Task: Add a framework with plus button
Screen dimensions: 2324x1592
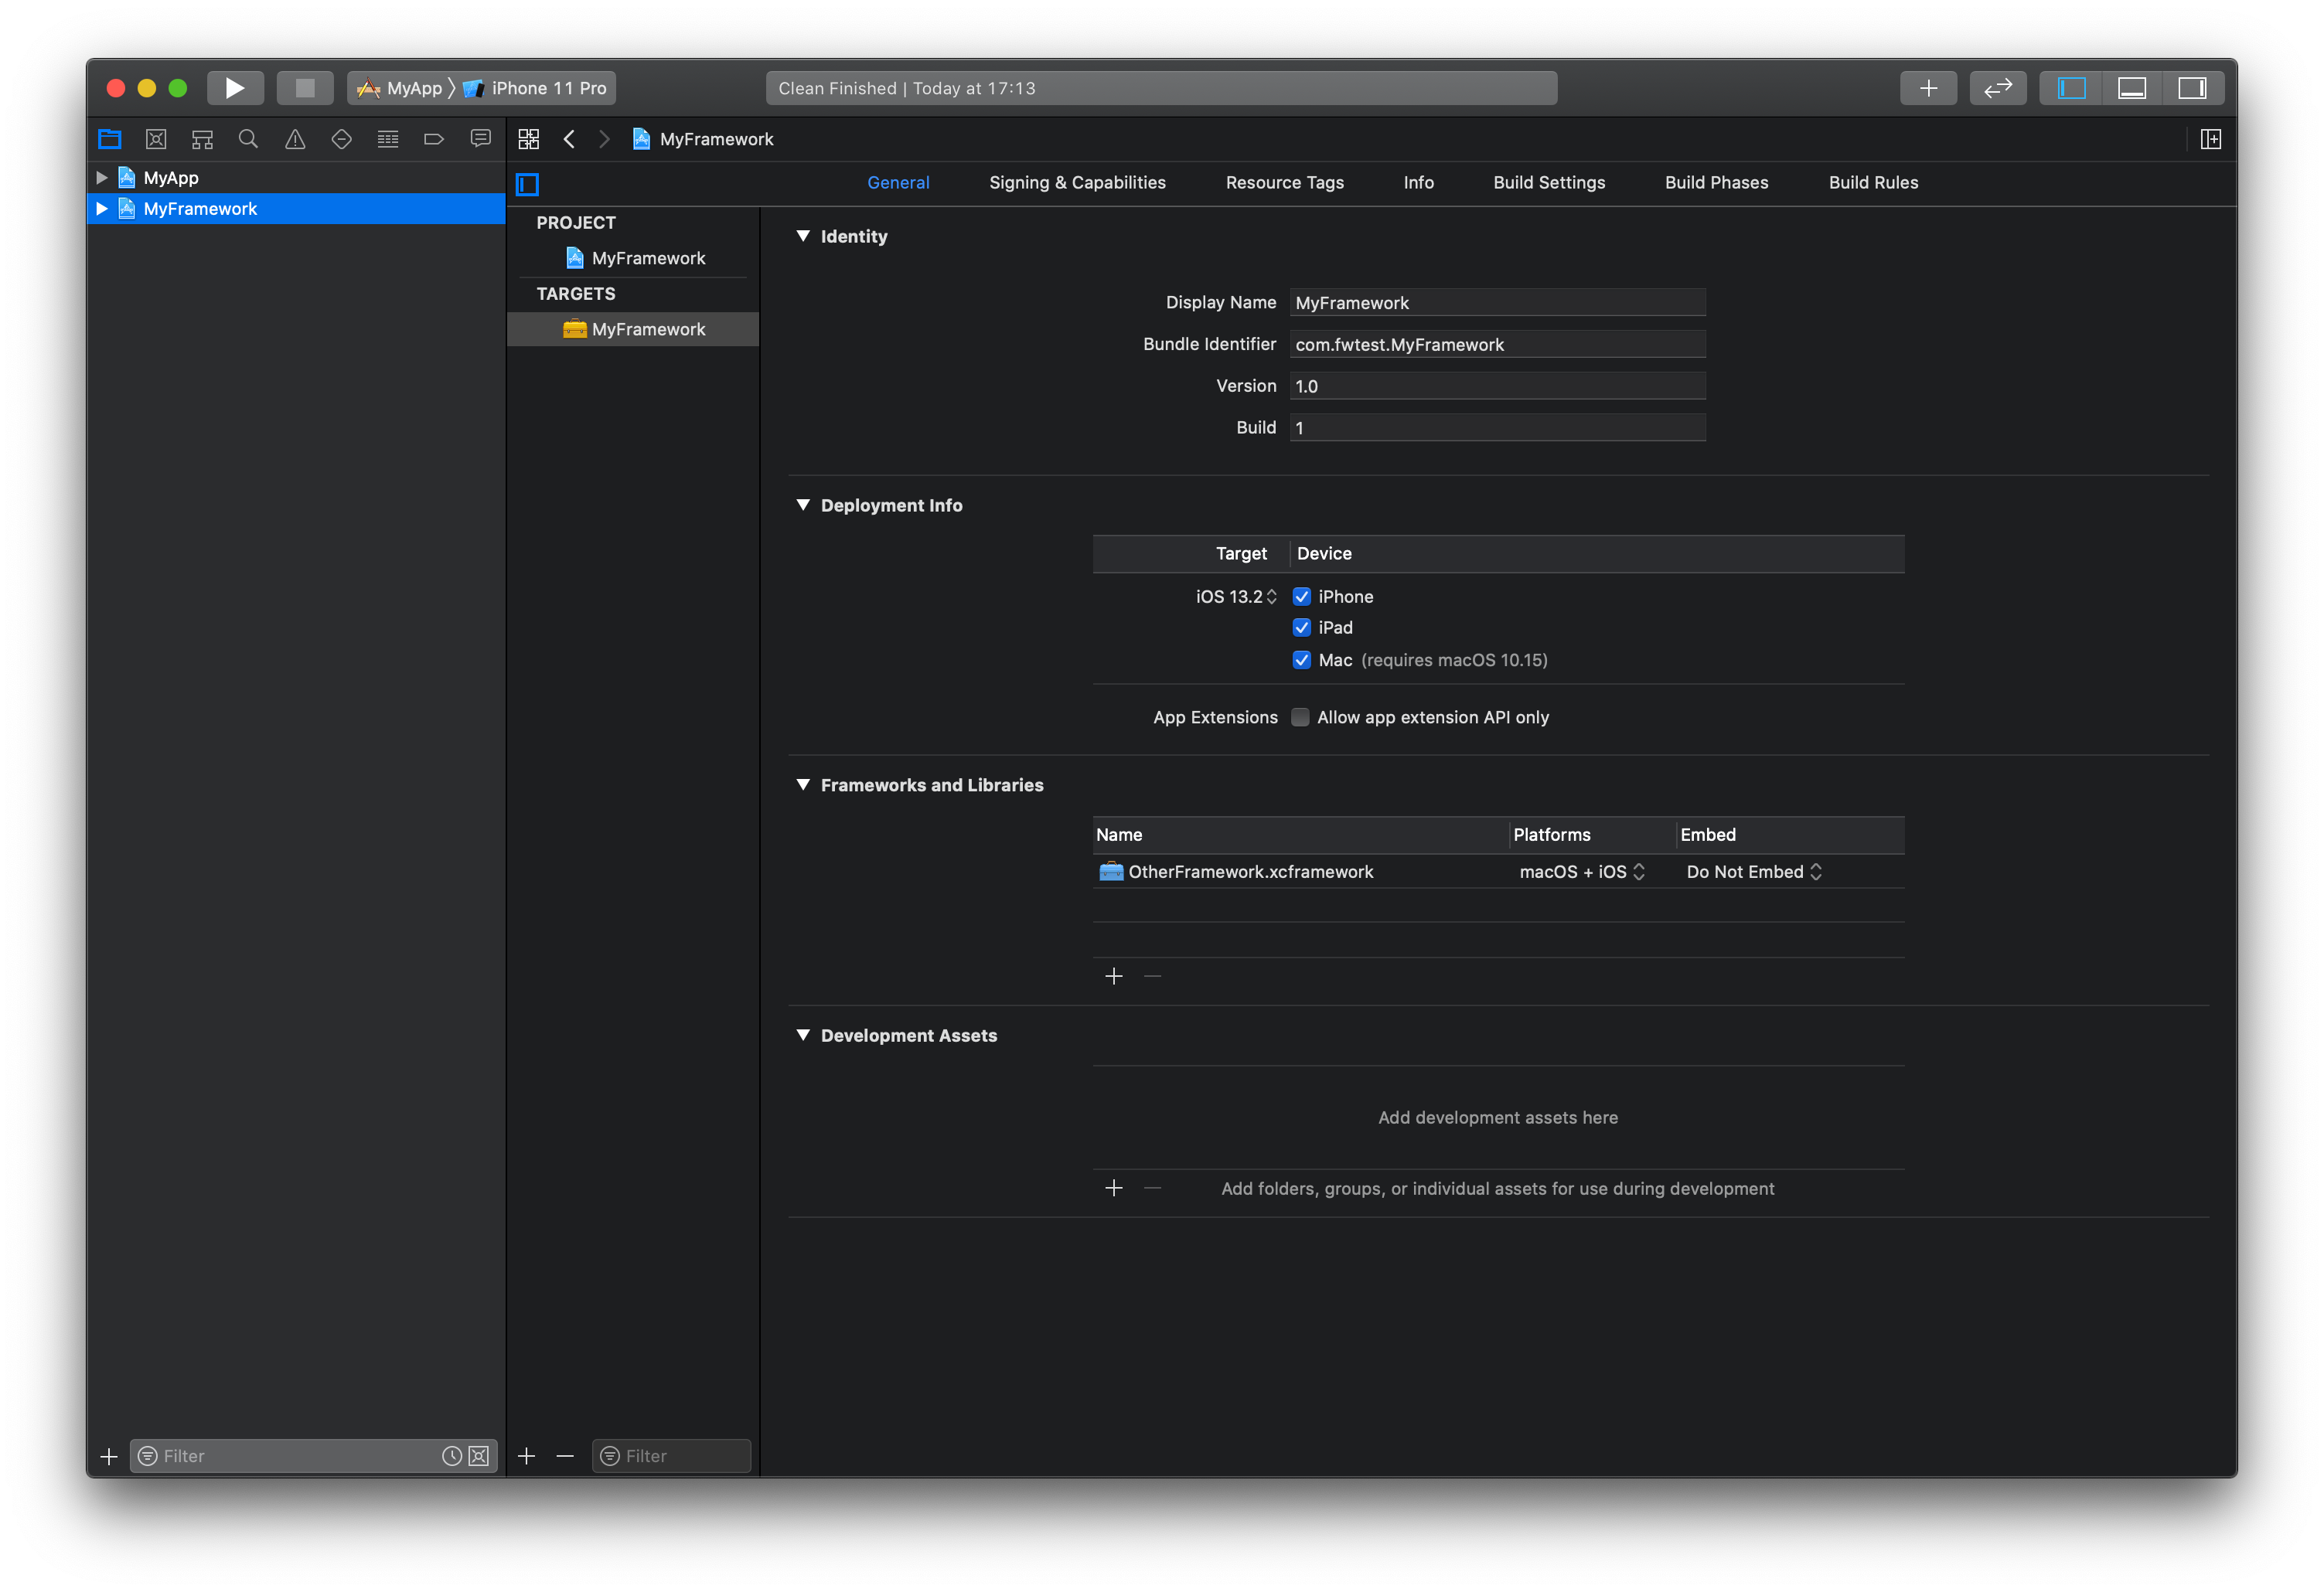Action: click(x=1114, y=976)
